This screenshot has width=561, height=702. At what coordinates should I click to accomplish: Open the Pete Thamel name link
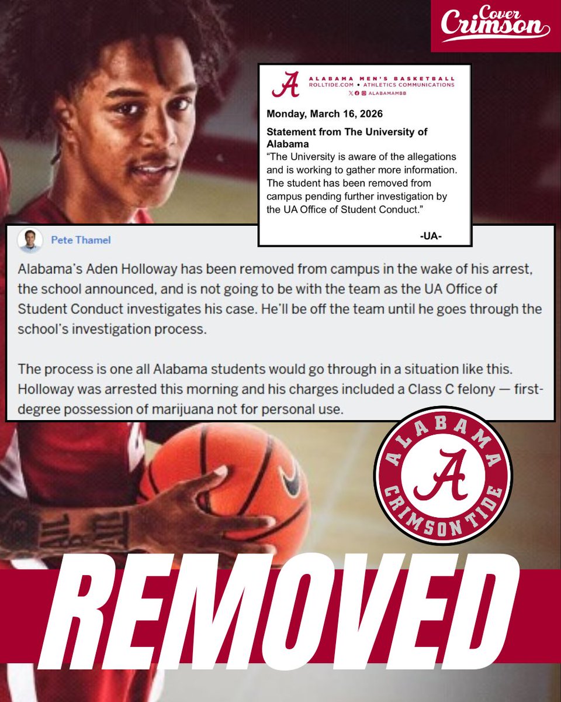pyautogui.click(x=81, y=240)
